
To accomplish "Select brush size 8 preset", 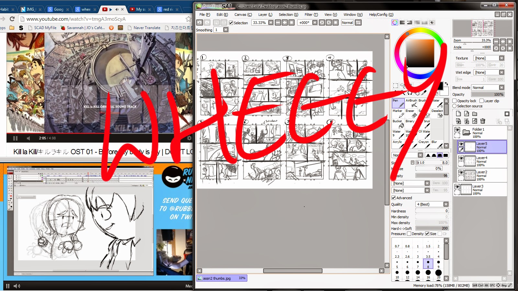I will pyautogui.click(x=428, y=264).
